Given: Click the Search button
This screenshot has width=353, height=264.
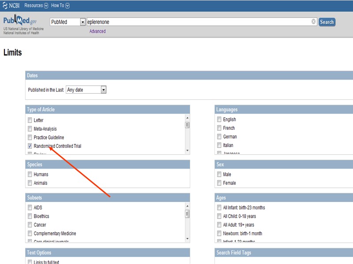Looking at the screenshot, I should 327,22.
